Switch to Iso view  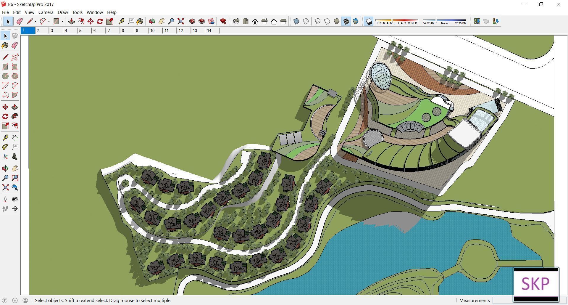click(236, 21)
